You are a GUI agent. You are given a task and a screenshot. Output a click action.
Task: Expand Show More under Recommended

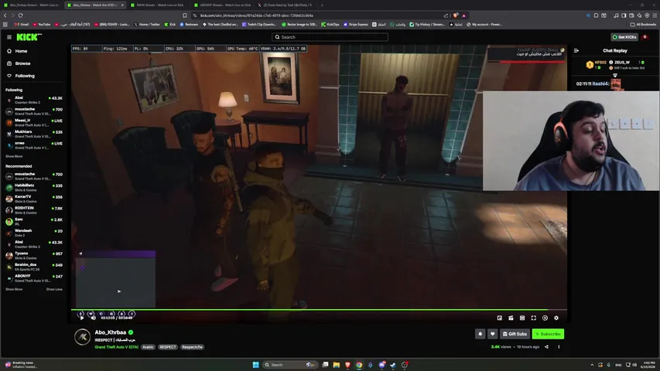click(x=14, y=289)
